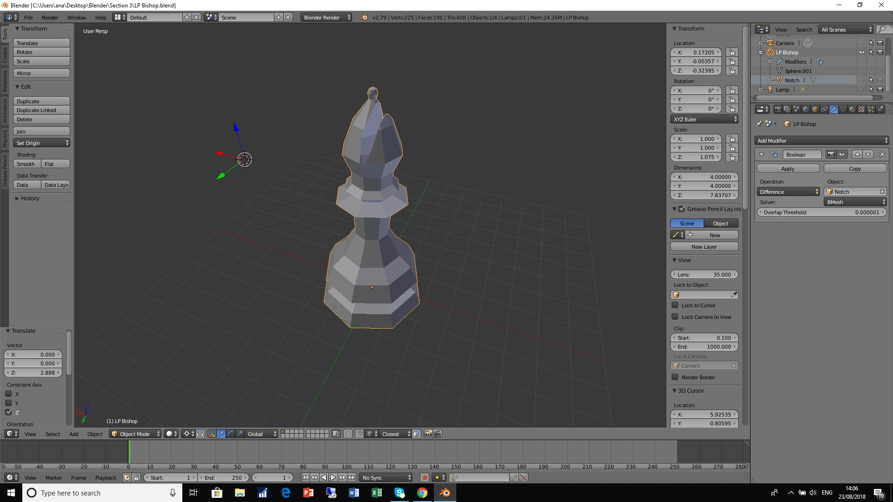
Task: Click the Rotate manipulator arc icon
Action: coord(231,434)
